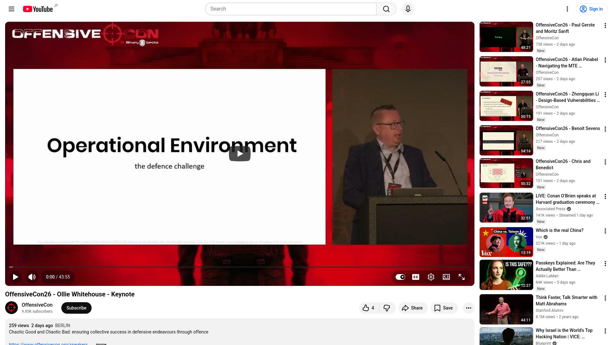
Task: Open options for Passkeys Explained video
Action: click(605, 264)
